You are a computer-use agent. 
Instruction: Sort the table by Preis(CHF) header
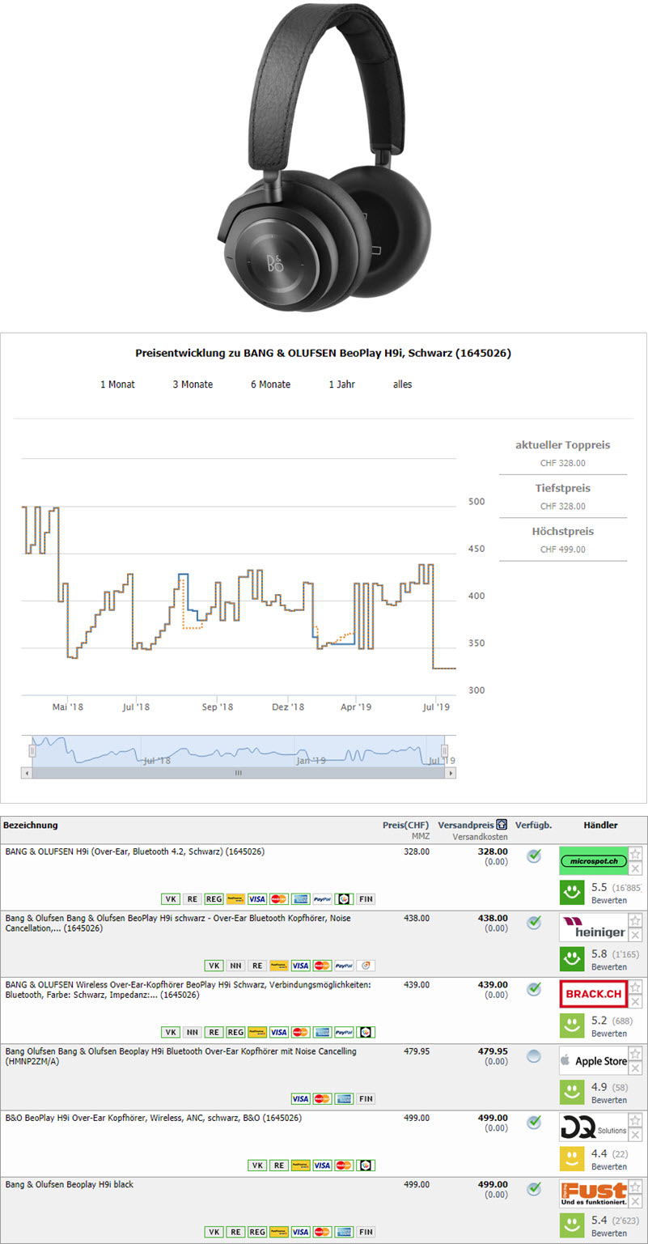tap(405, 826)
